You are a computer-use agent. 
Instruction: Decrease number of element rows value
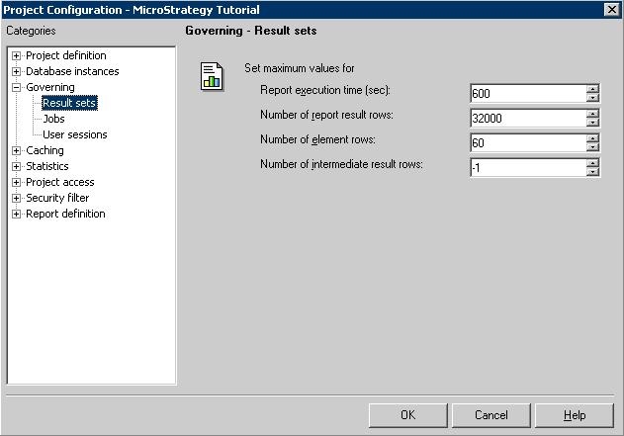[592, 147]
